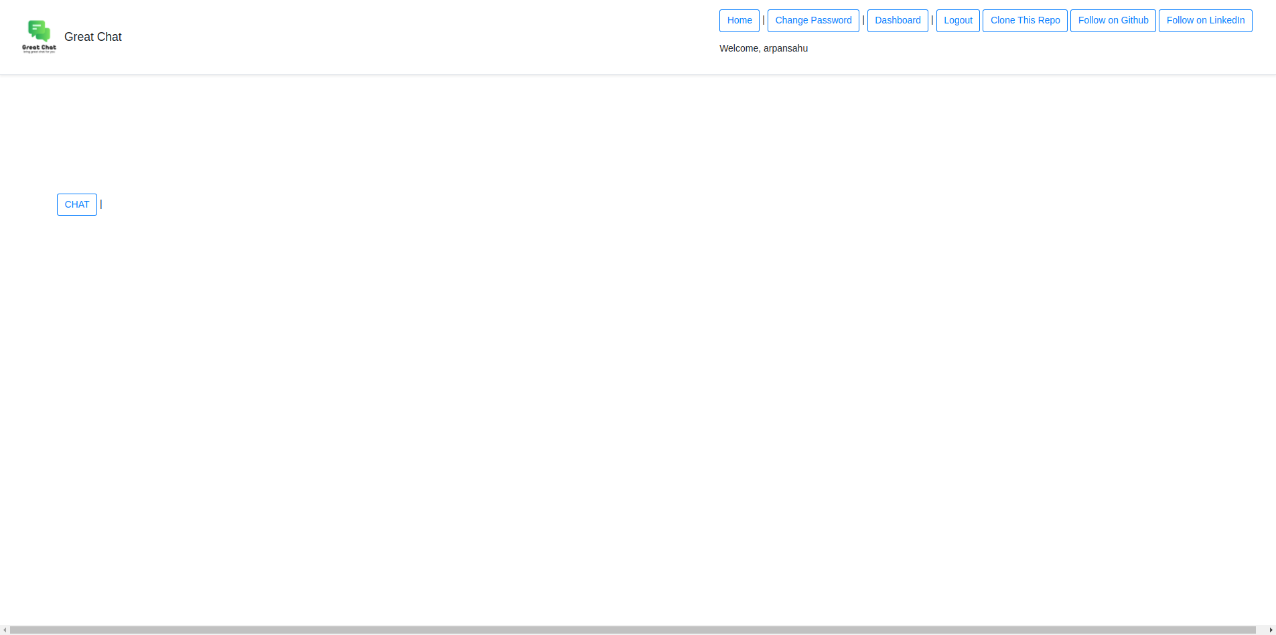Click separator between Dashboard and Logout
The width and height of the screenshot is (1276, 635).
coord(932,21)
